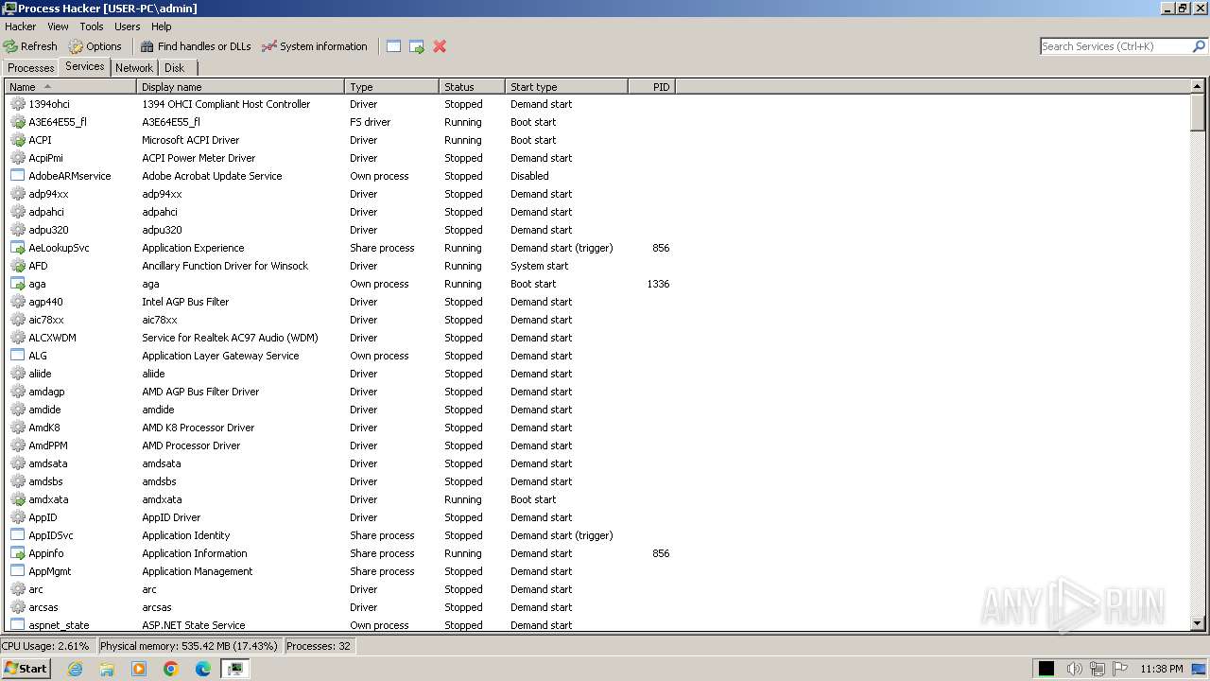Click 'Intel AGP Bus Filter' display name
The width and height of the screenshot is (1210, 681).
pyautogui.click(x=185, y=302)
